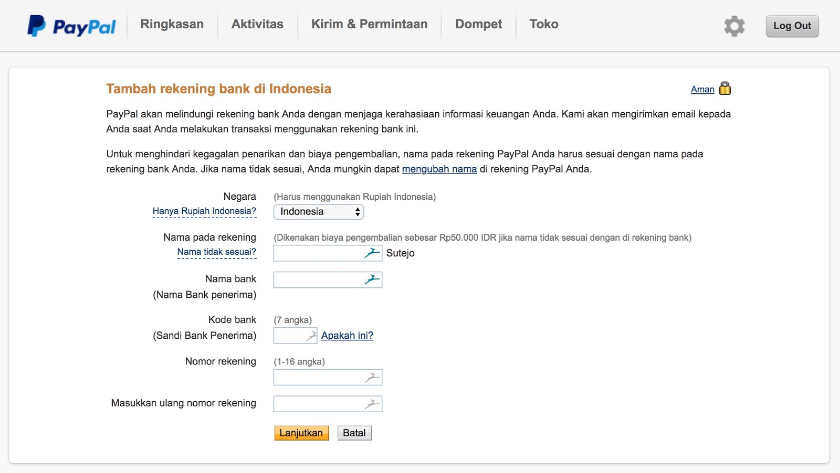
Task: Open the Negara country dropdown showing Indonesia
Action: 319,212
